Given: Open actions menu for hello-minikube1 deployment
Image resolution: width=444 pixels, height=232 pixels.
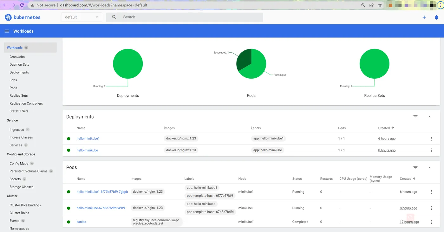Looking at the screenshot, I should 431,139.
